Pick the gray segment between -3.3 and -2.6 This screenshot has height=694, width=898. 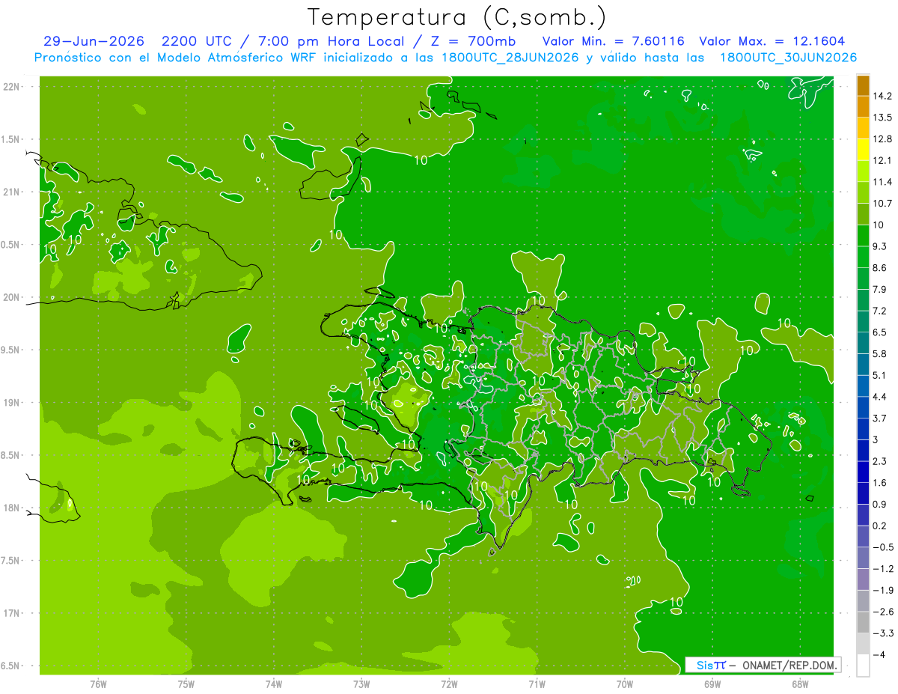coord(863,622)
